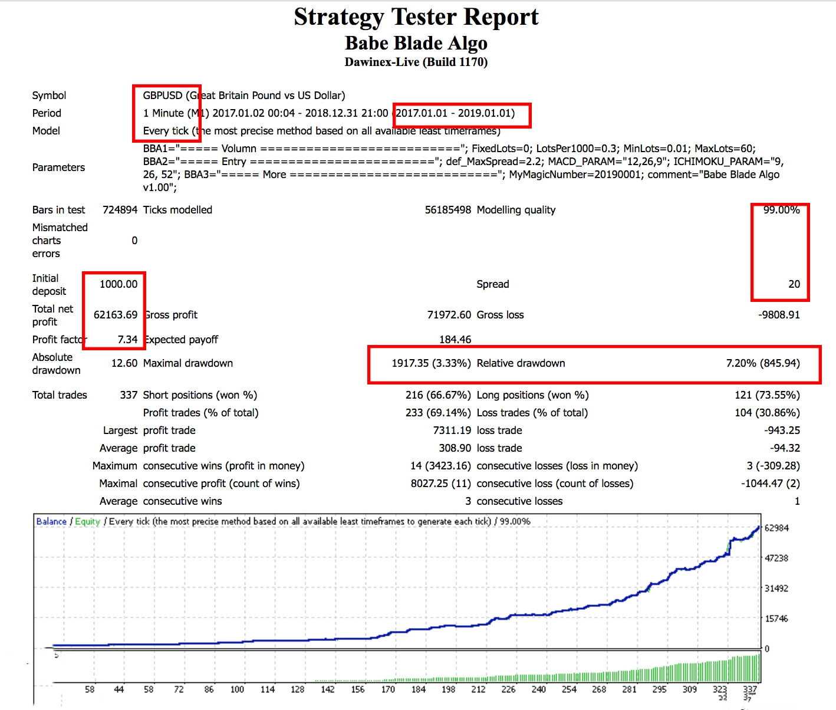
Task: Select largest profit trade '7311.19'
Action: (452, 430)
